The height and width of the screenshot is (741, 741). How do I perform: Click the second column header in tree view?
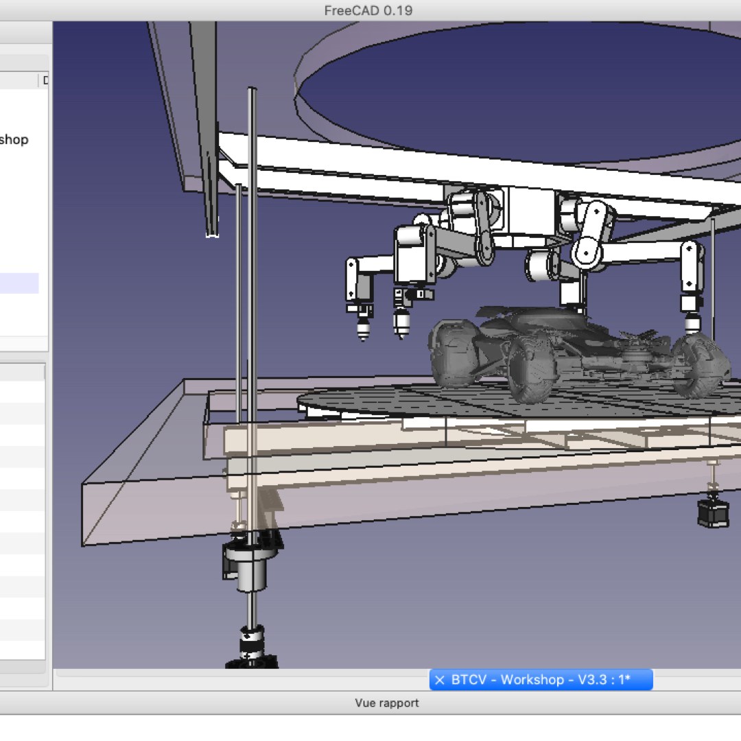(x=45, y=80)
